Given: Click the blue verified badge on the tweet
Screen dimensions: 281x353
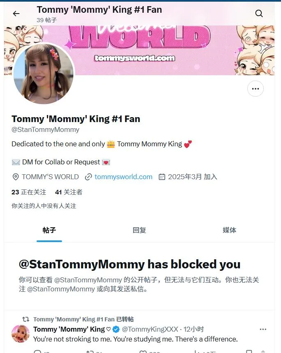Looking at the screenshot, I should click(116, 329).
